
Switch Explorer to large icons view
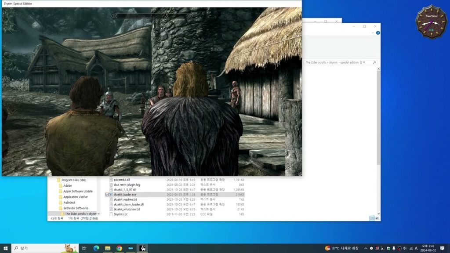pyautogui.click(x=377, y=218)
